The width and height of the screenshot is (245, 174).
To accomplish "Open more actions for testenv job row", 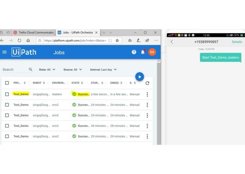I will [x=147, y=94].
